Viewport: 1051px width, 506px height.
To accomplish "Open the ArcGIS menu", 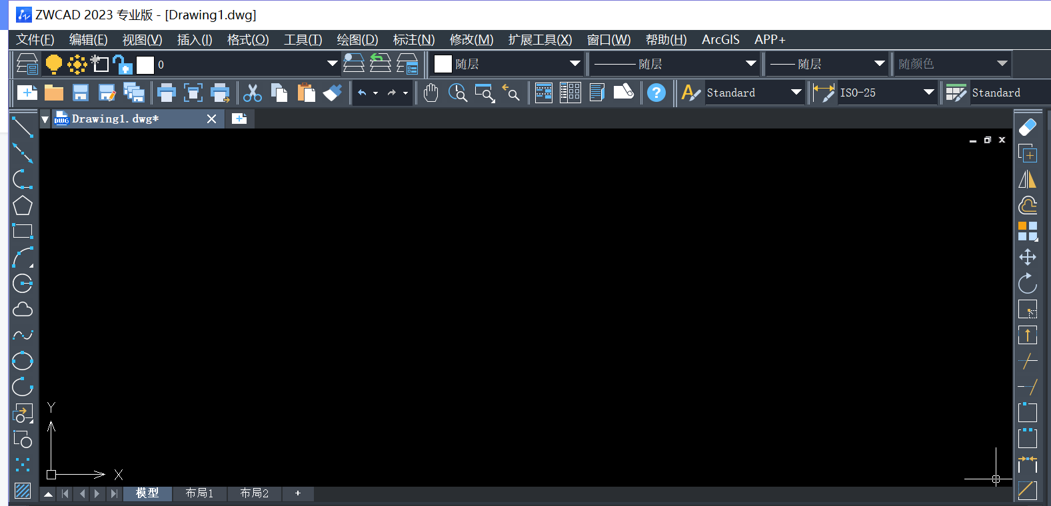I will [720, 40].
